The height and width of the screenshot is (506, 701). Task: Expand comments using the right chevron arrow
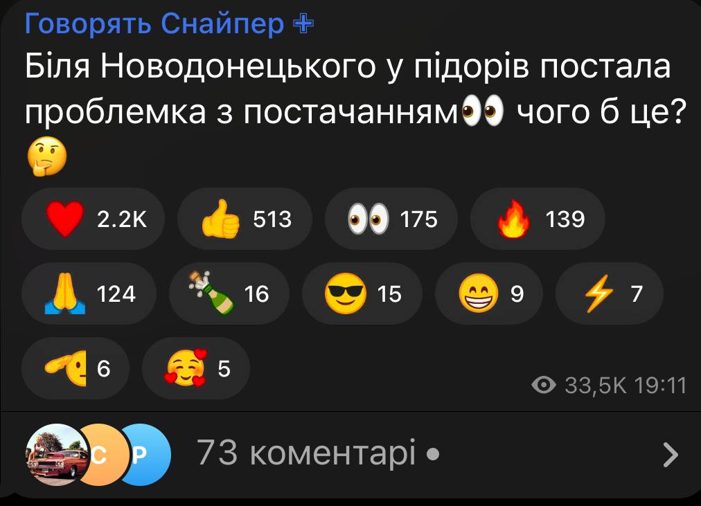670,455
